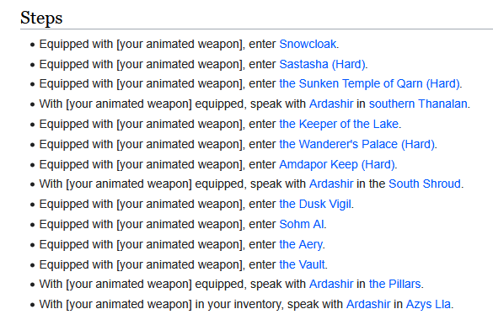Click Ardashir link in South Shroud step
493x325 pixels.
click(331, 184)
